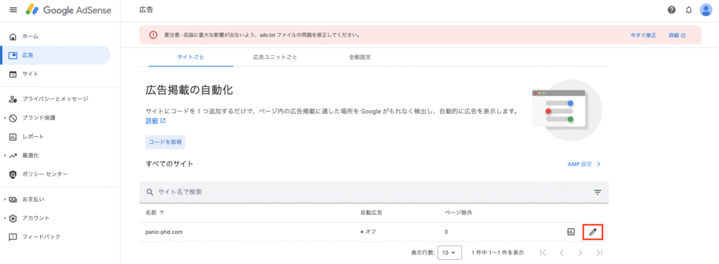719x264 pixels.
Task: Select 広告 in the sidebar
Action: coord(55,55)
